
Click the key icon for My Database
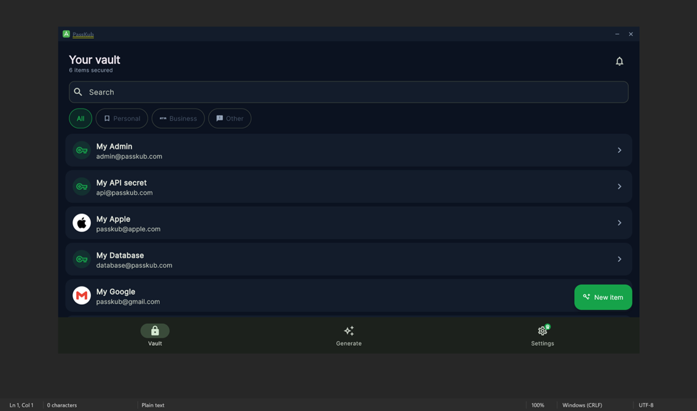82,259
